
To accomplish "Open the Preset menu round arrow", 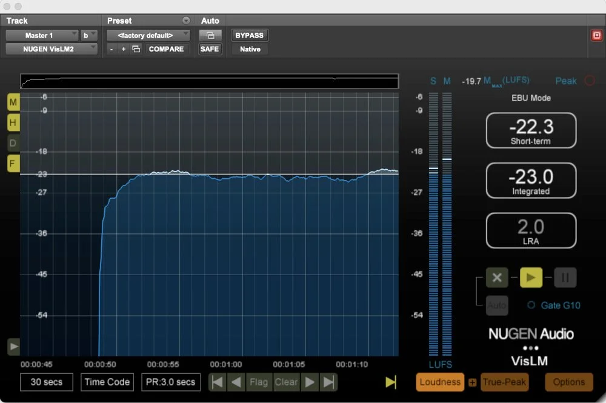I will pyautogui.click(x=186, y=21).
